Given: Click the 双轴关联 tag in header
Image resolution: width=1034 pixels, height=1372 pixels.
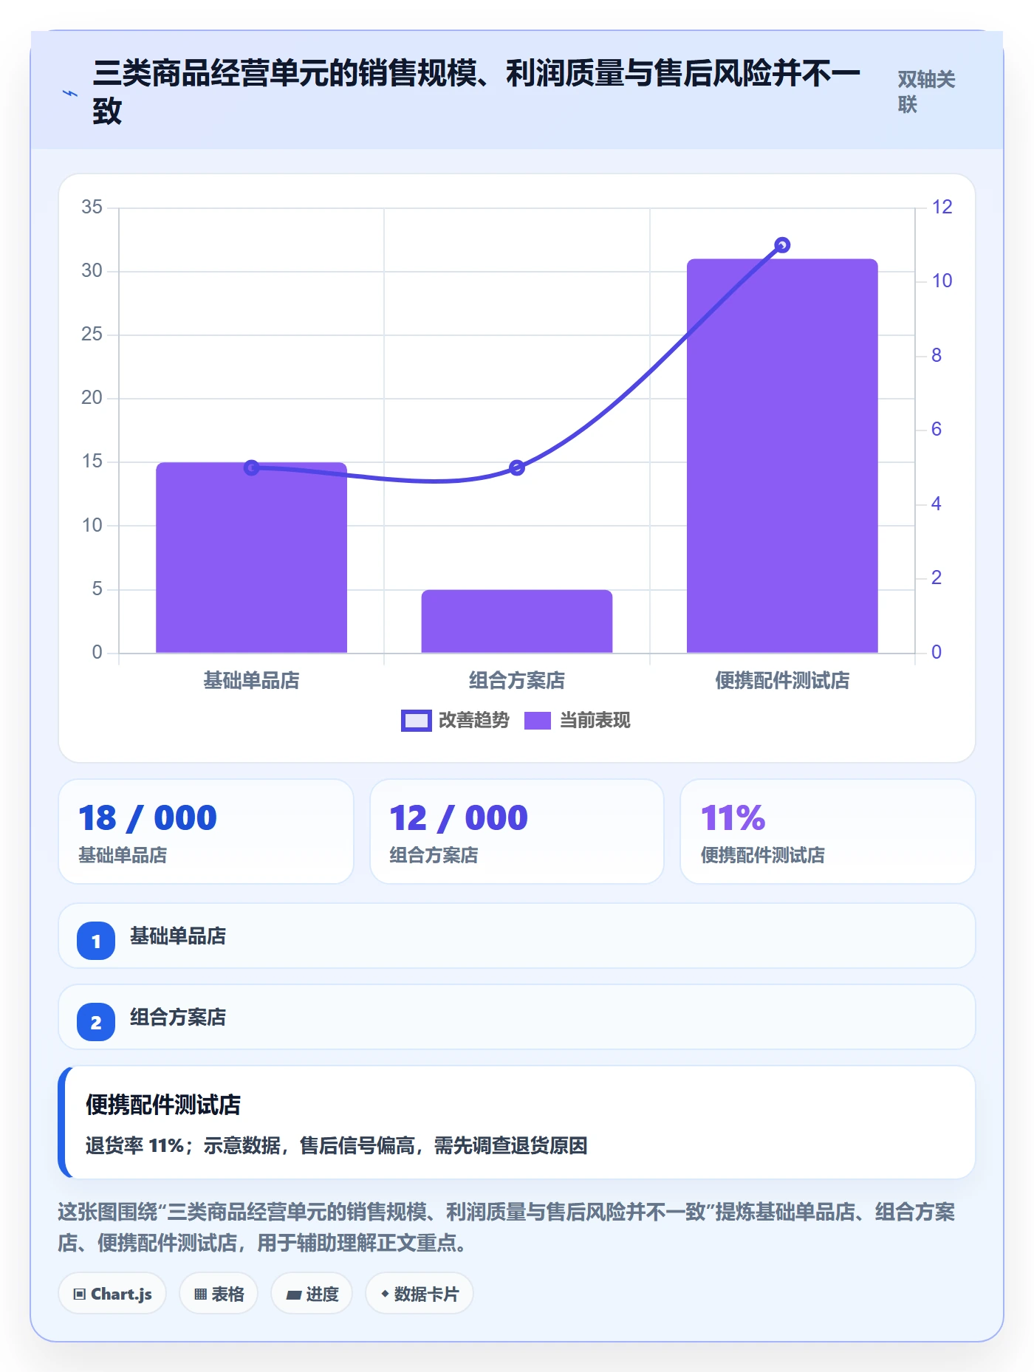Looking at the screenshot, I should (926, 92).
